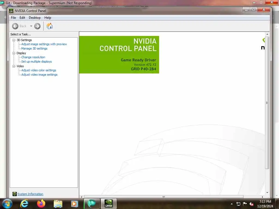Image resolution: width=279 pixels, height=209 pixels.
Task: Select Adjust image settings with preview
Action: point(44,44)
